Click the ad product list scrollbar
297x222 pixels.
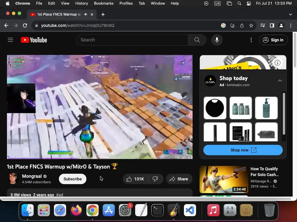coord(284,114)
